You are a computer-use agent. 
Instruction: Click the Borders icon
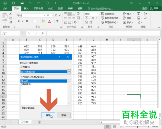click(35, 21)
